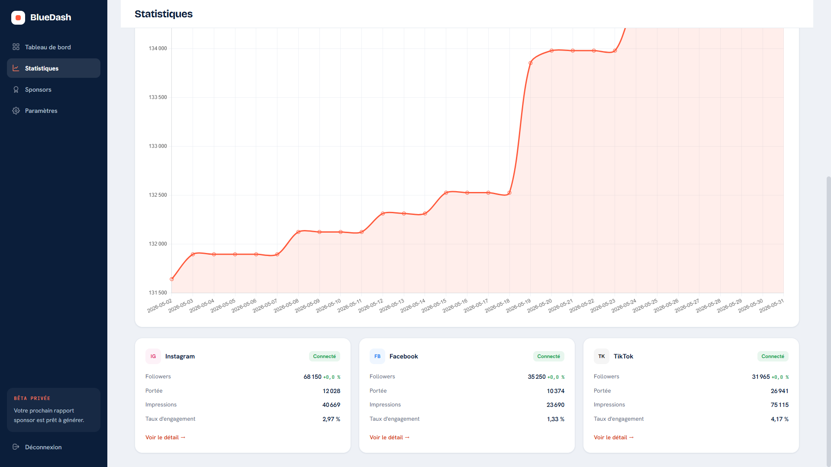Click the Tableau de bord grid icon

16,47
